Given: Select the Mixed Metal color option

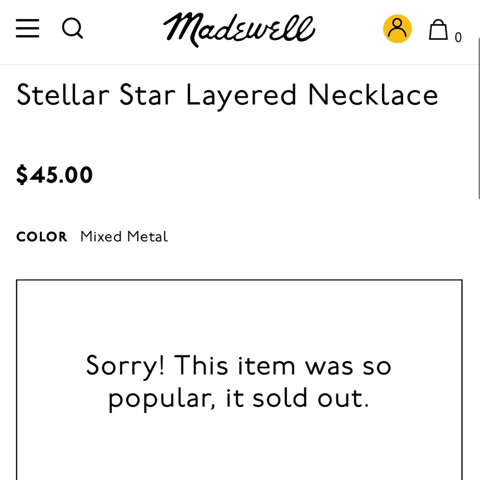Looking at the screenshot, I should [123, 236].
